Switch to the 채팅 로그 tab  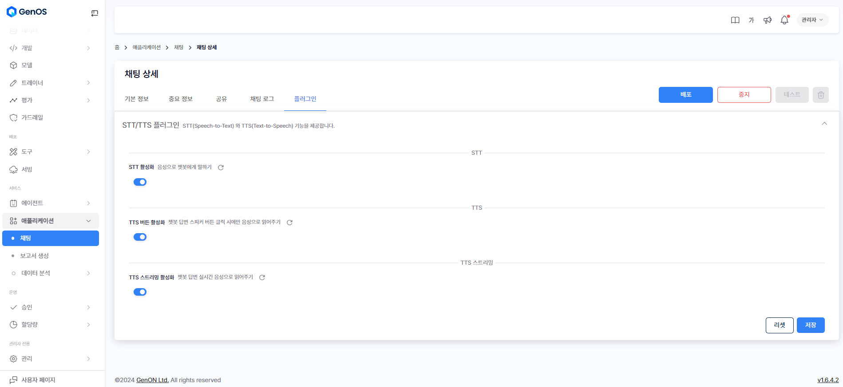[262, 99]
